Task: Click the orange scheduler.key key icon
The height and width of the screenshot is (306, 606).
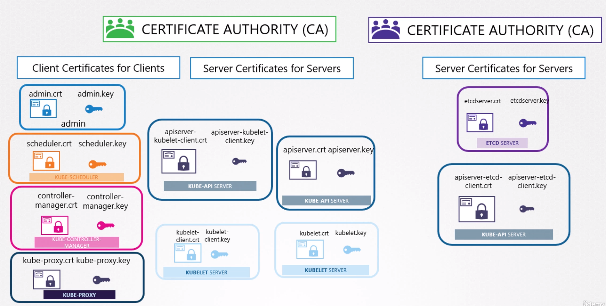Action: point(97,164)
